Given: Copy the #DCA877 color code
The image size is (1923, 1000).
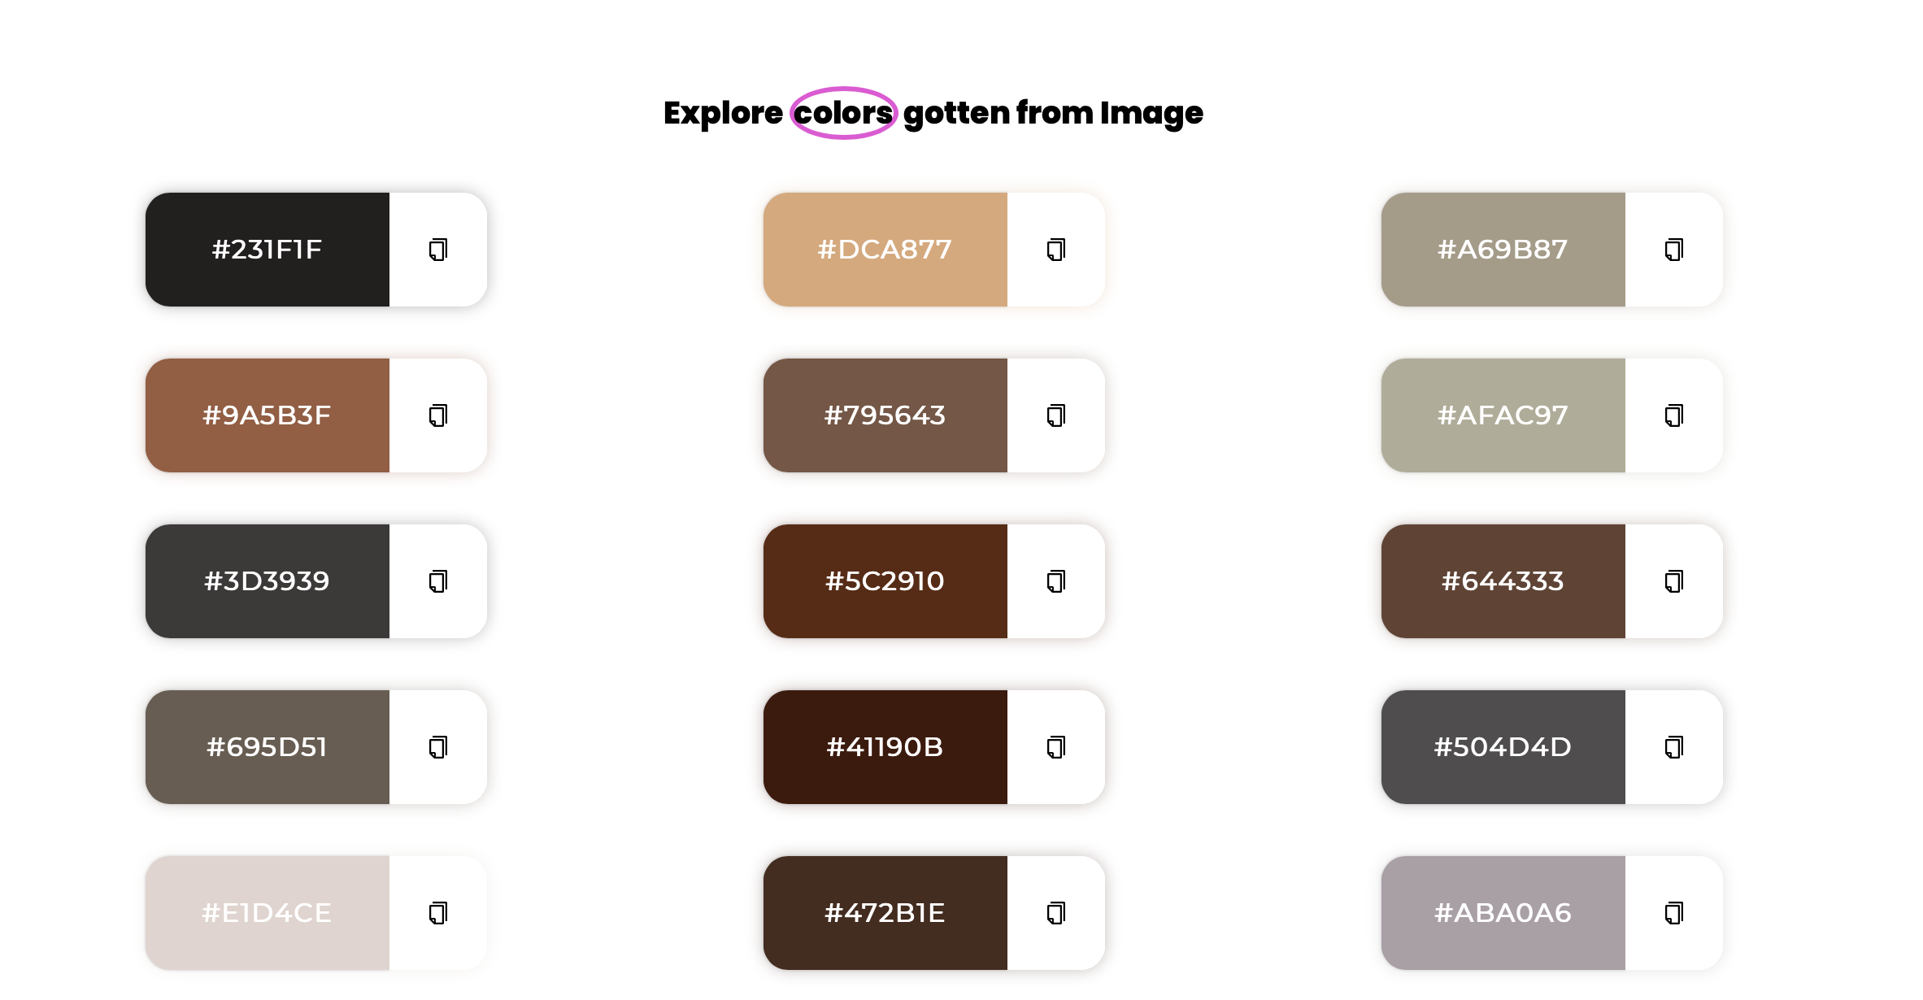Looking at the screenshot, I should [1055, 250].
